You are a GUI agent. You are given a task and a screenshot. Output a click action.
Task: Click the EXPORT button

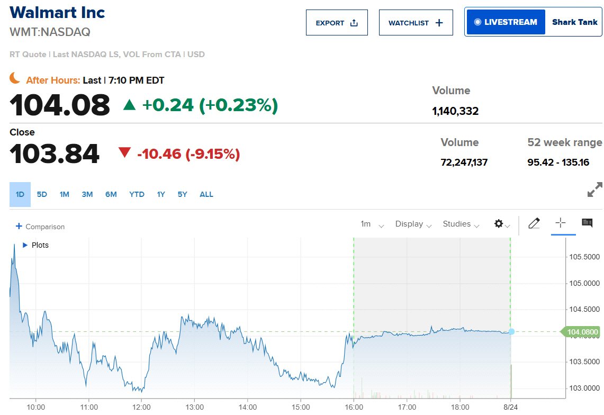pos(337,23)
